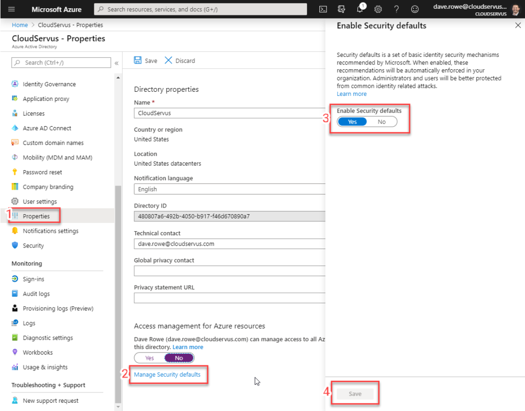Collapse the left navigation menu
Viewport: 525px width, 411px height.
(x=116, y=63)
